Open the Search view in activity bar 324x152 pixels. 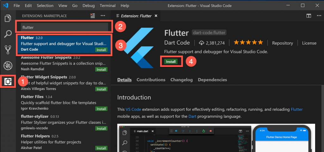[8, 34]
